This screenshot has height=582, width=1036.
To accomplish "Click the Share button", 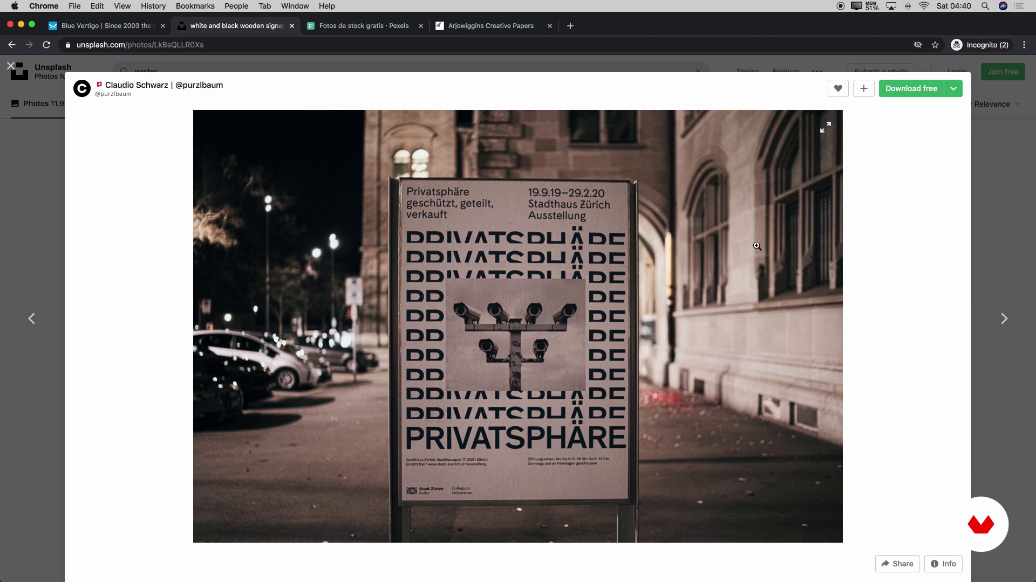I will pos(897,564).
